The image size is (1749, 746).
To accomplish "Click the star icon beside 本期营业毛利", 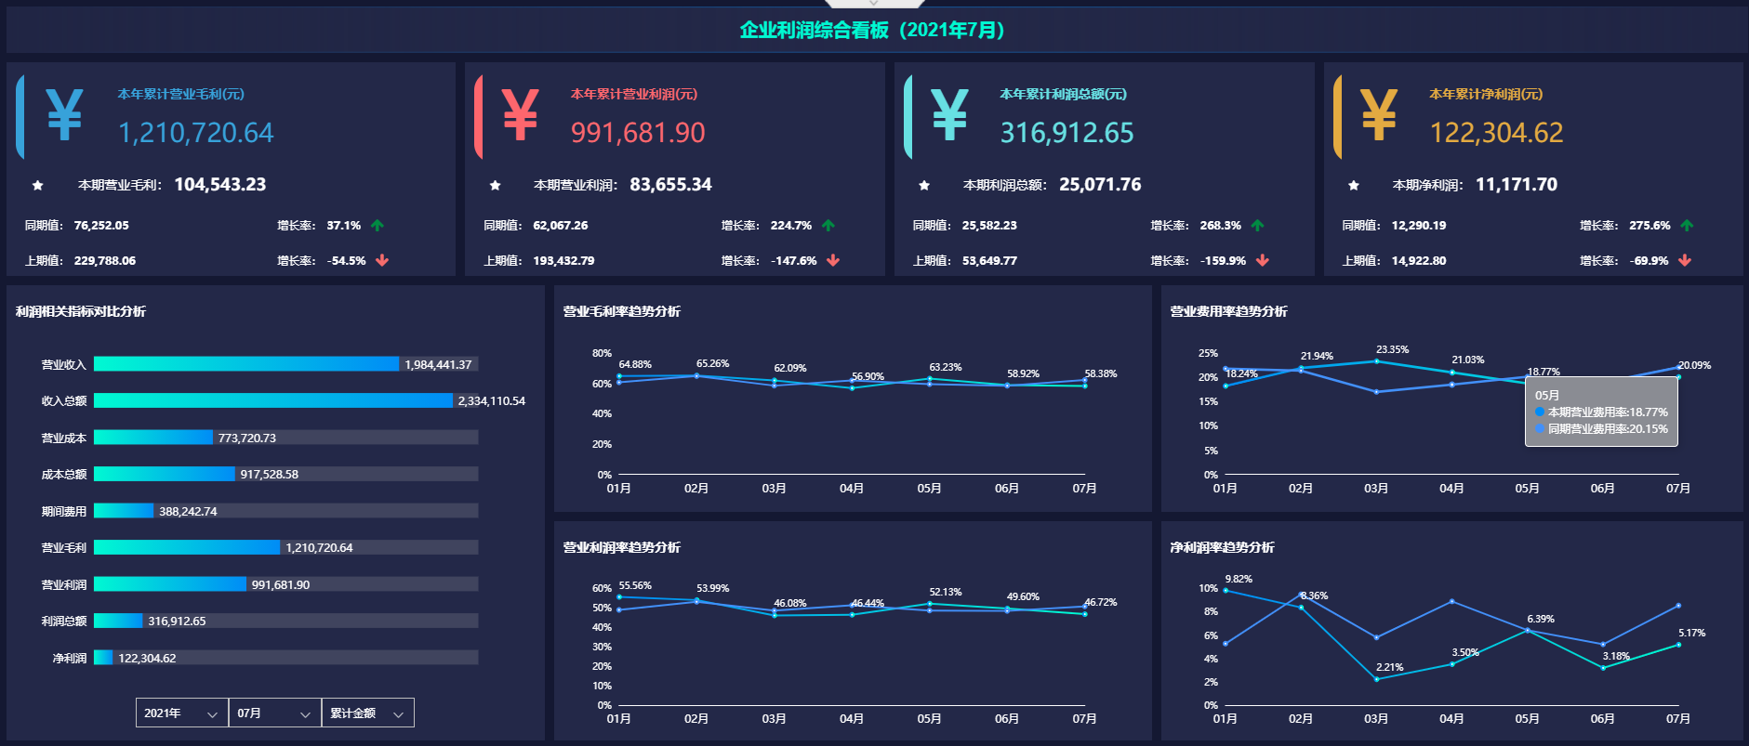I will pyautogui.click(x=38, y=186).
